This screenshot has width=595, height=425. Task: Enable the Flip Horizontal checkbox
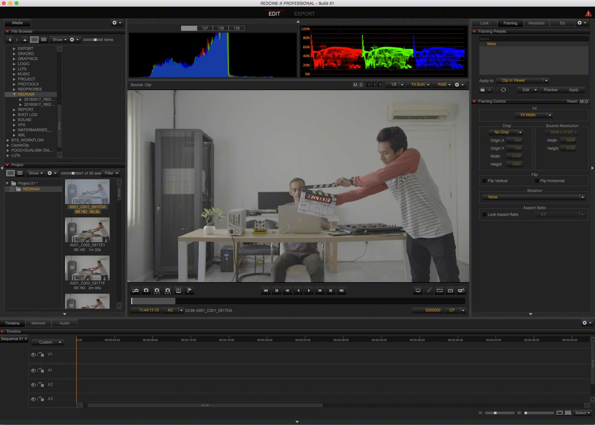[537, 181]
